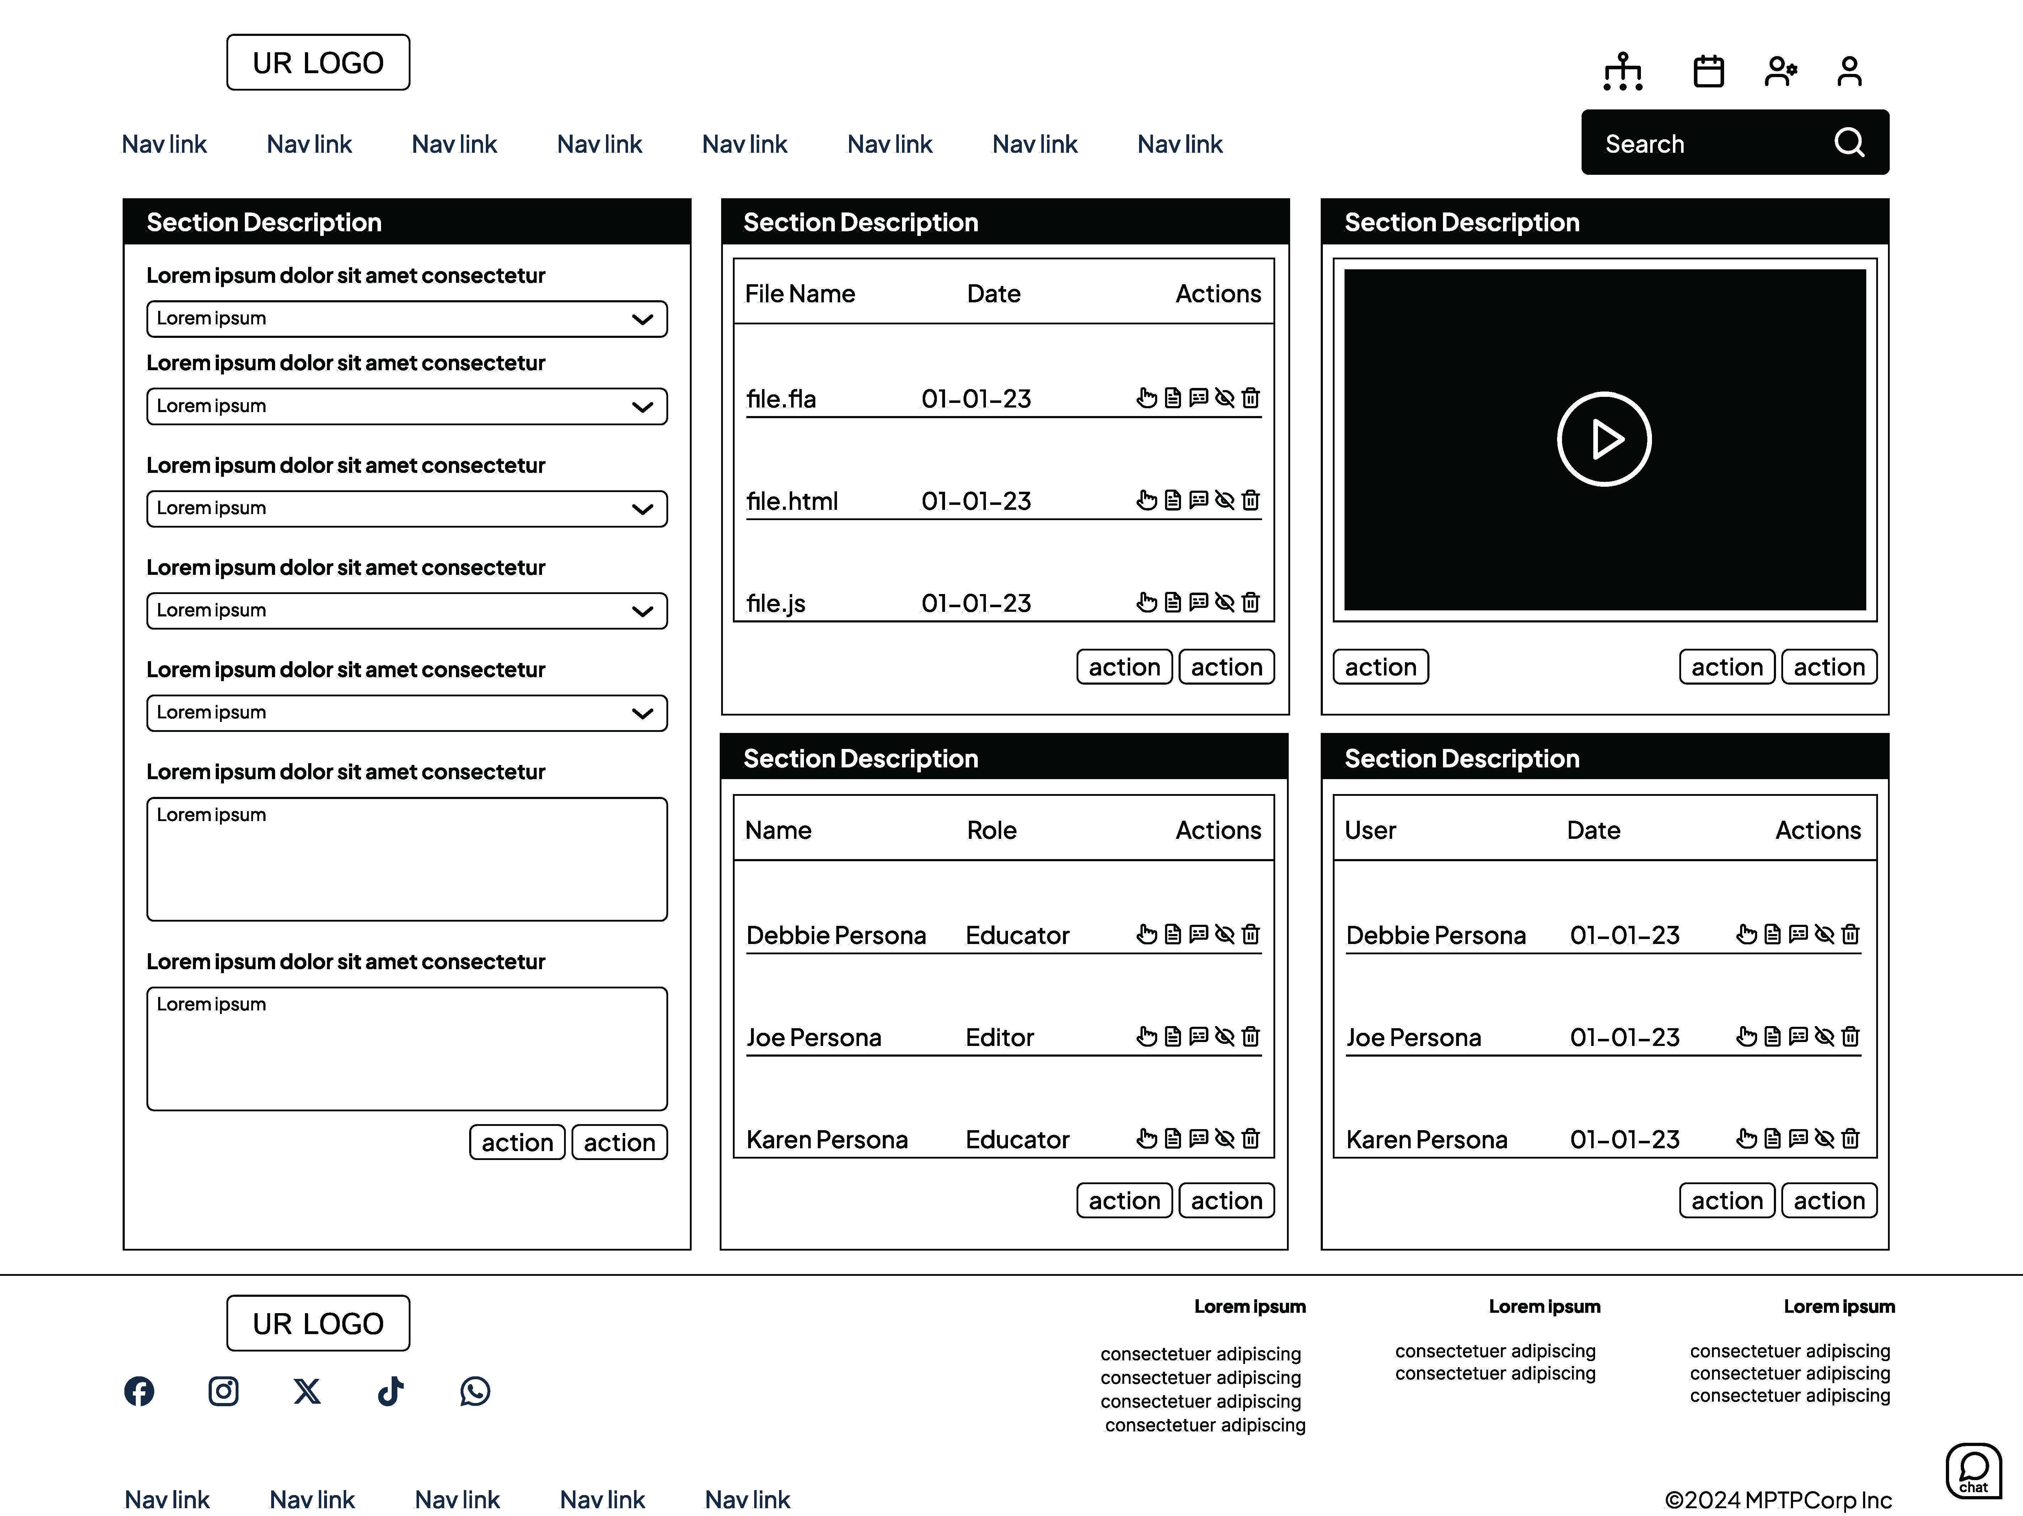Click document icon for Joe Persona Editor row
This screenshot has width=2023, height=1516.
click(1173, 1036)
